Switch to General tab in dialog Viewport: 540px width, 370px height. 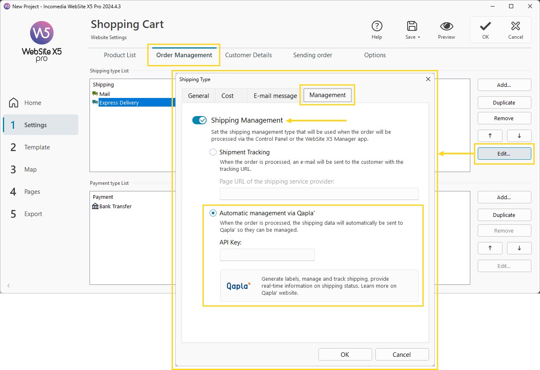pyautogui.click(x=198, y=95)
